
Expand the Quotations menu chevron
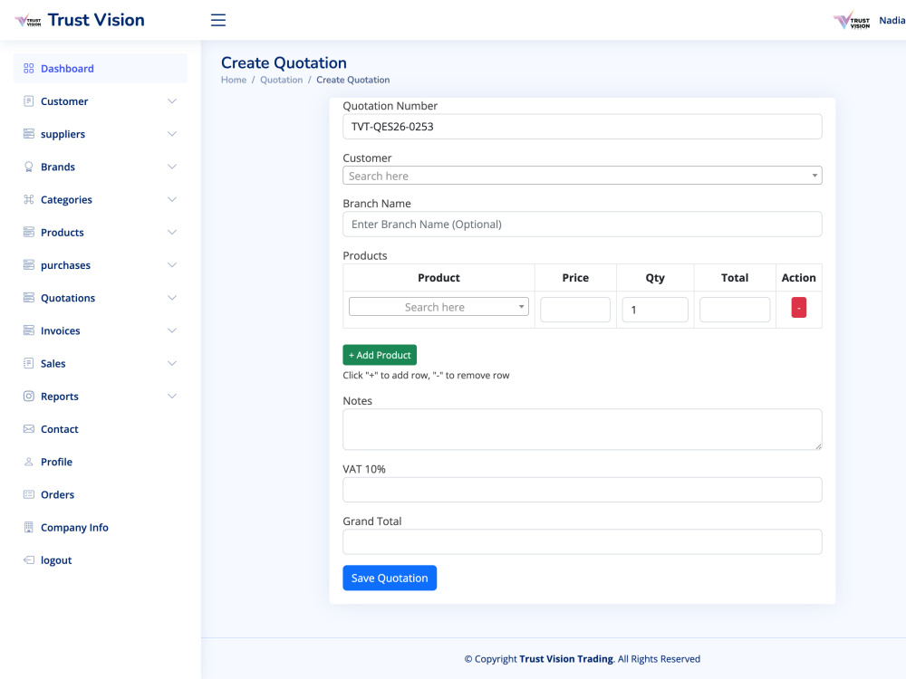point(171,298)
